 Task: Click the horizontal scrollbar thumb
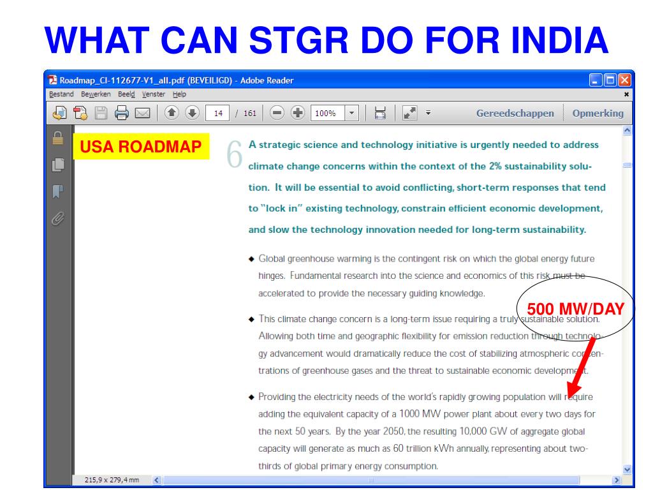click(x=371, y=480)
